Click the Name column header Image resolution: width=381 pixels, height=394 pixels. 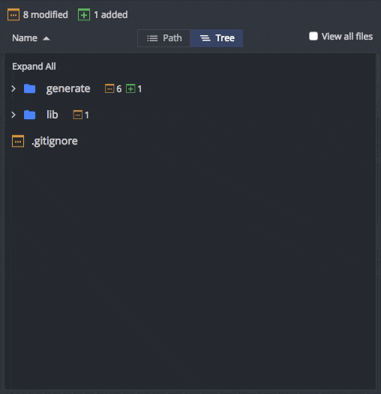point(25,38)
